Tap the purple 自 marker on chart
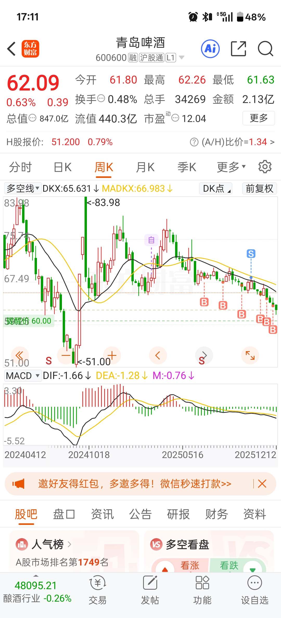 (x=151, y=240)
